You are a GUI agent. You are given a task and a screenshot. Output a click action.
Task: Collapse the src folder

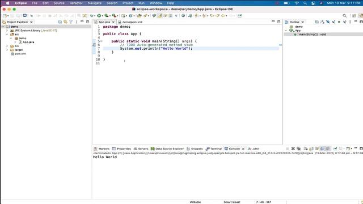7,34
